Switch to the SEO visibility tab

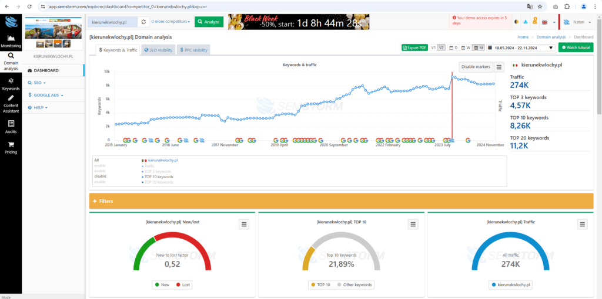pos(158,50)
